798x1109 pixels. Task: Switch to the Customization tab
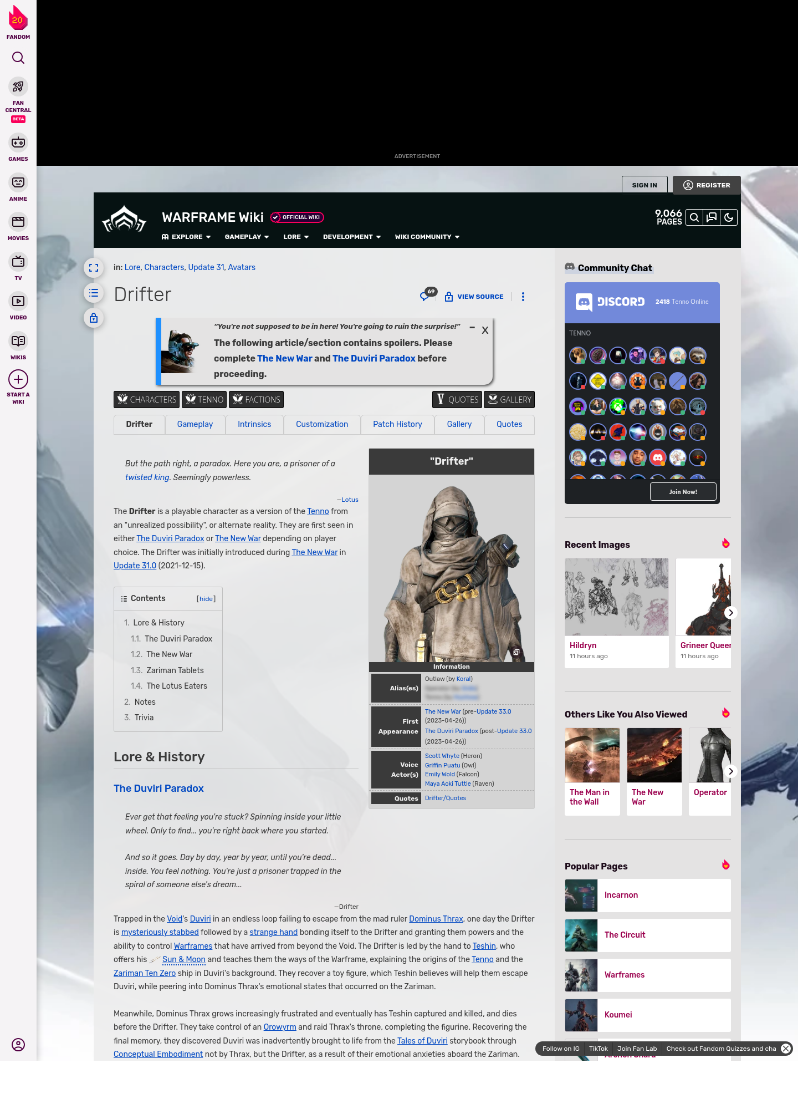pyautogui.click(x=322, y=424)
